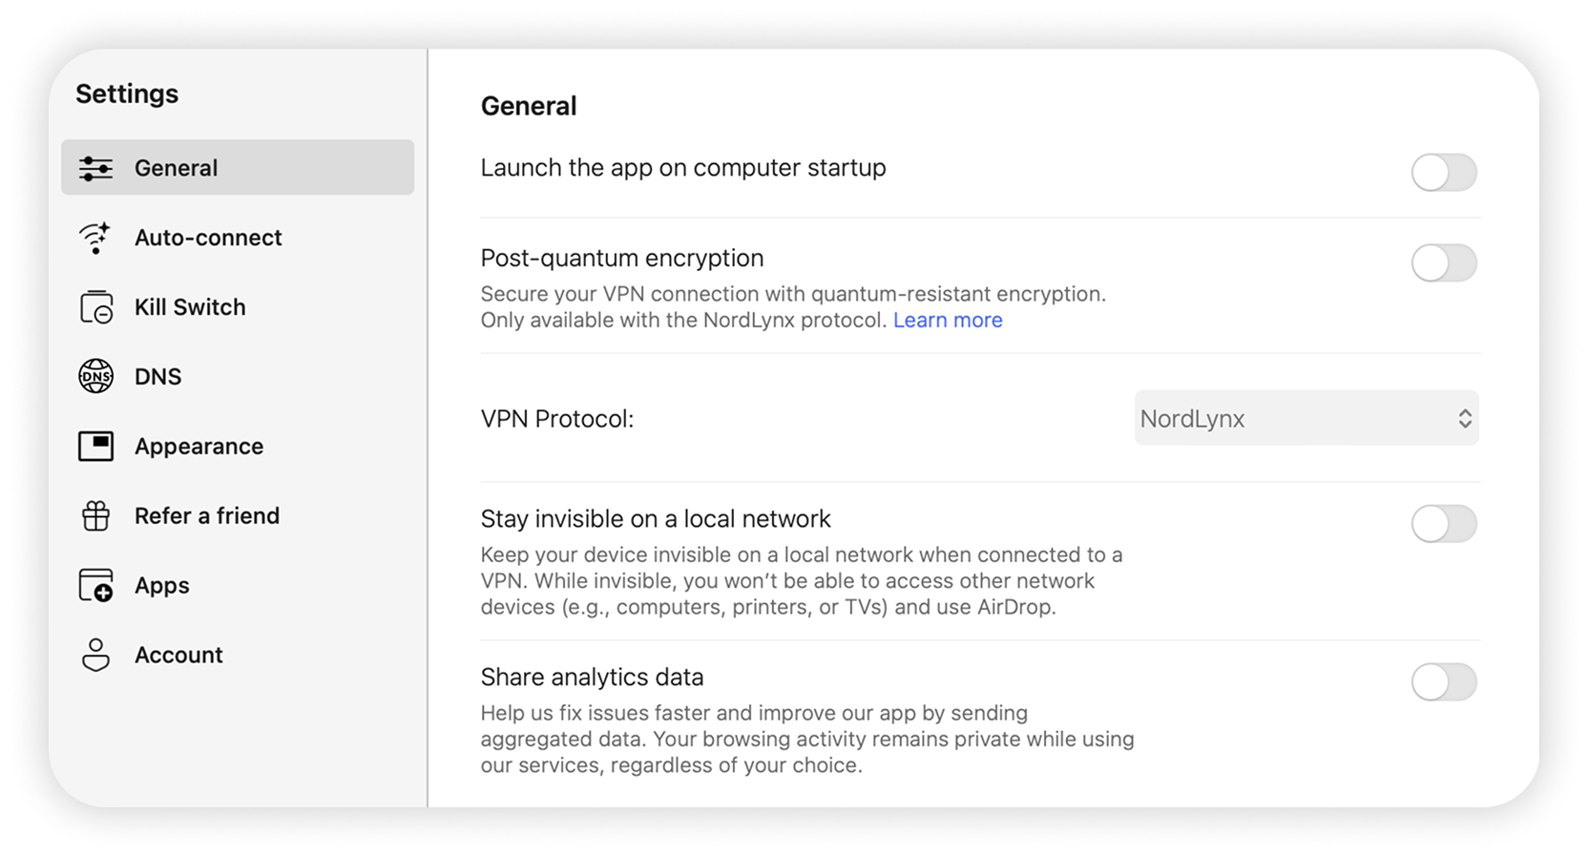Click the Refer a friend gift icon
1589x856 pixels.
click(x=96, y=515)
